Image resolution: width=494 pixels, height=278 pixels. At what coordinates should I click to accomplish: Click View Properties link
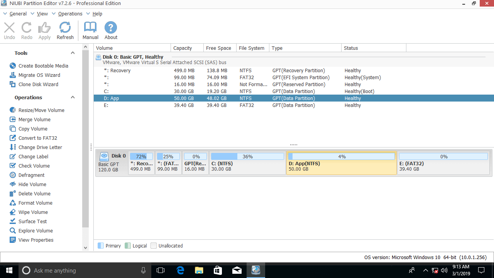click(x=36, y=240)
